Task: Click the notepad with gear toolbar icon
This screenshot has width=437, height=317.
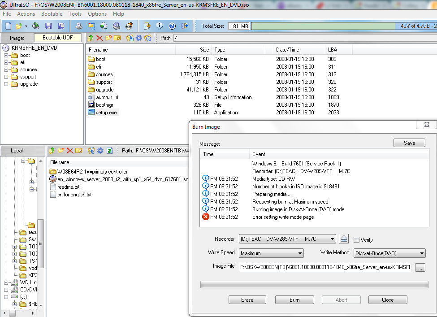Action: pyautogui.click(x=147, y=26)
